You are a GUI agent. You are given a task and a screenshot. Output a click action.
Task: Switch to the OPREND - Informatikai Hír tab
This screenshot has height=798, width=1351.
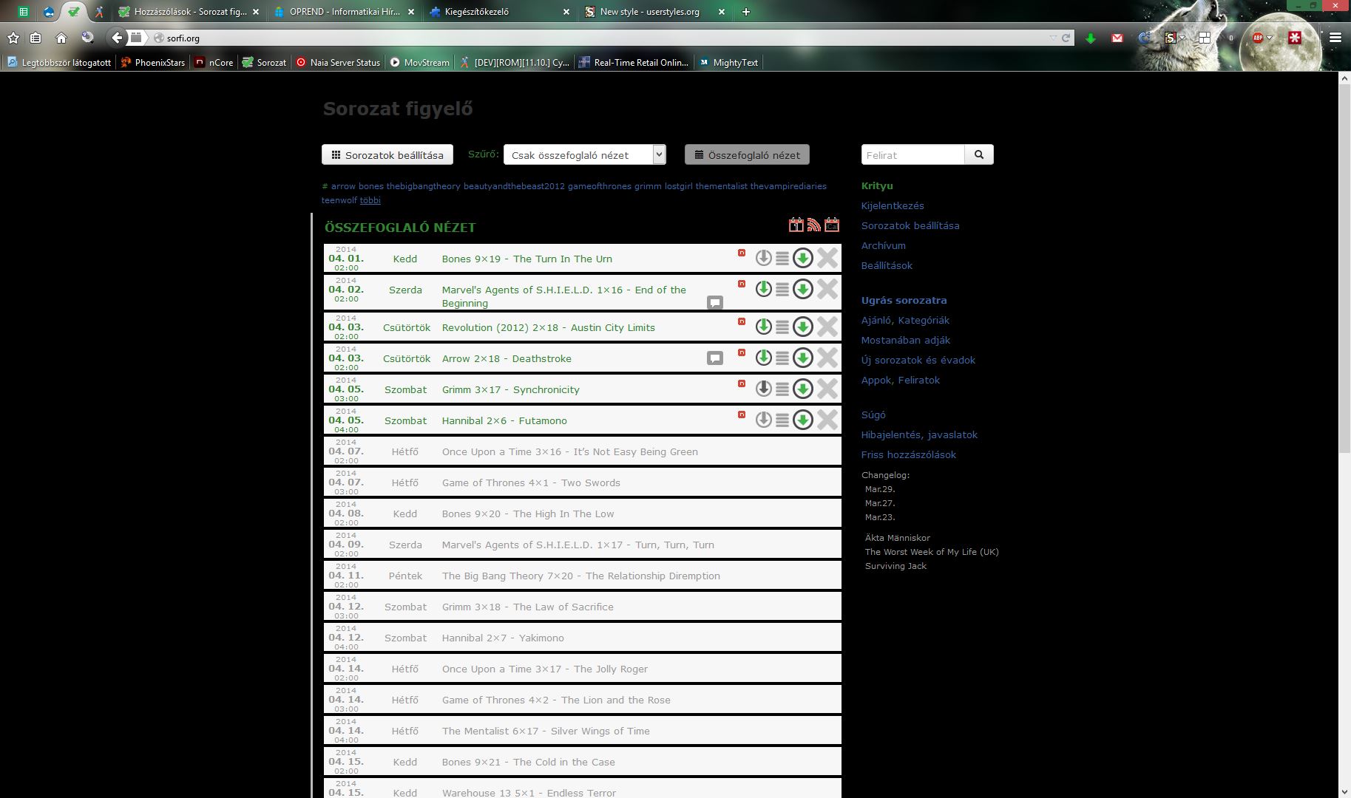click(344, 12)
